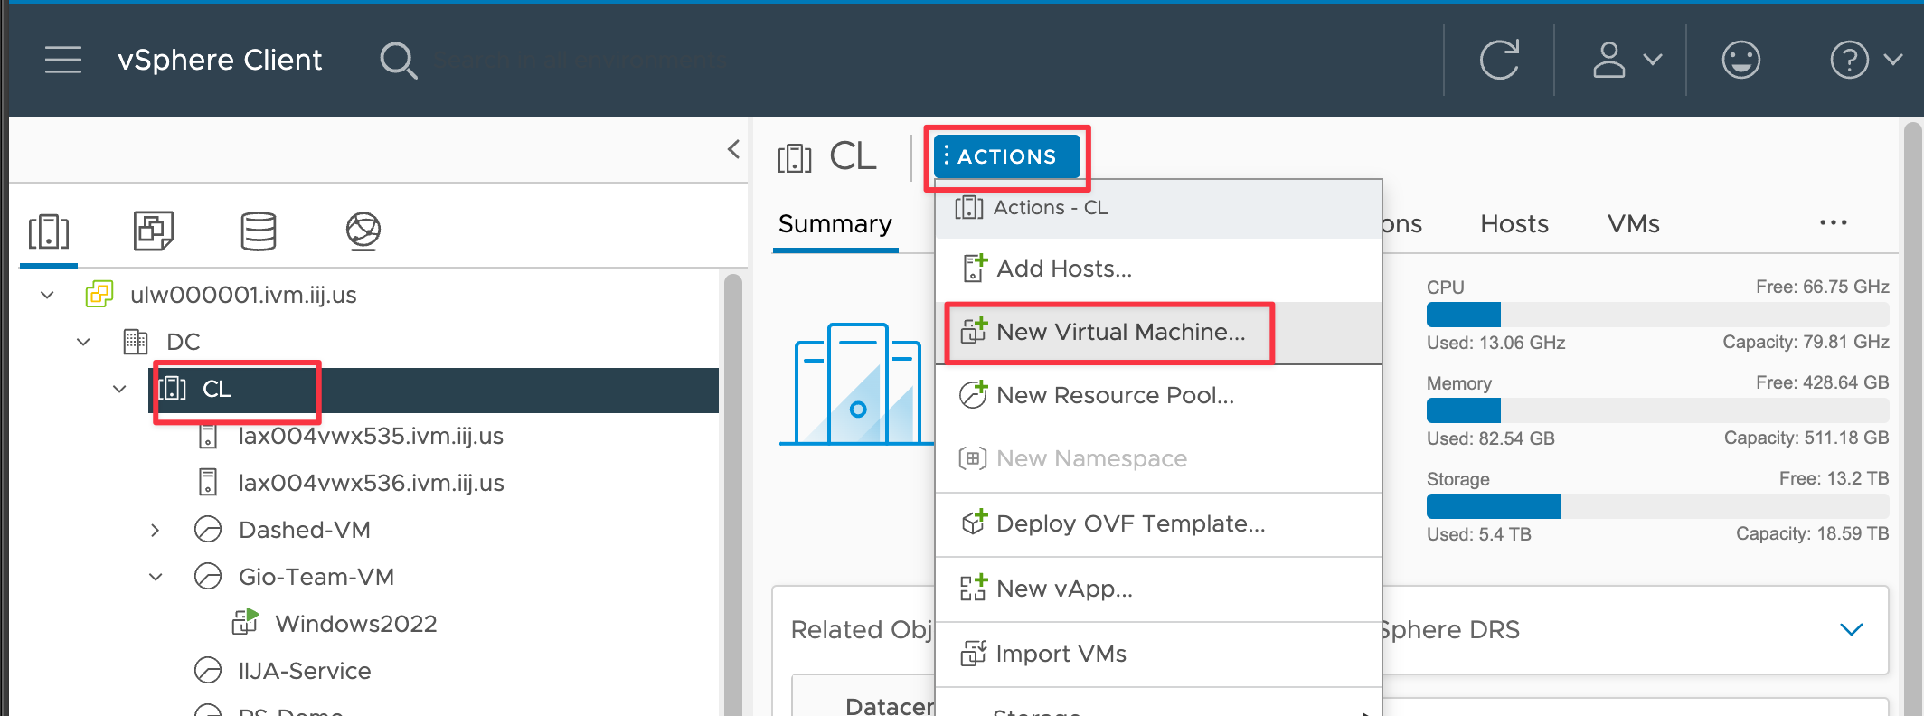Click the Gio-Team-VM resource pool icon
This screenshot has height=716, width=1924.
tap(208, 577)
